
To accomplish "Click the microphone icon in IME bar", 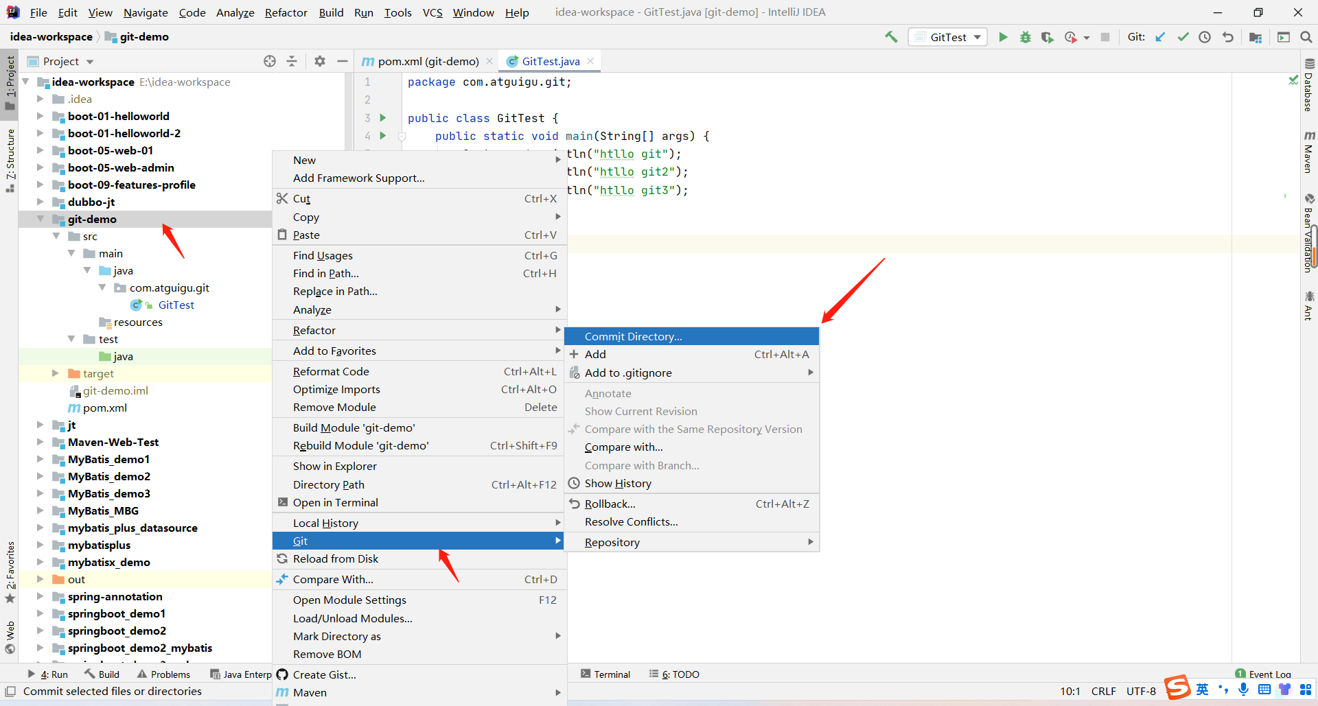I will (x=1243, y=690).
